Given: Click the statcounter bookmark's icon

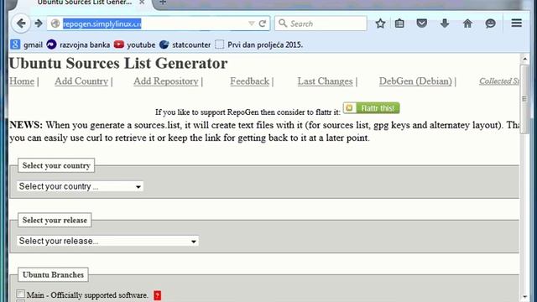Looking at the screenshot, I should pos(164,44).
